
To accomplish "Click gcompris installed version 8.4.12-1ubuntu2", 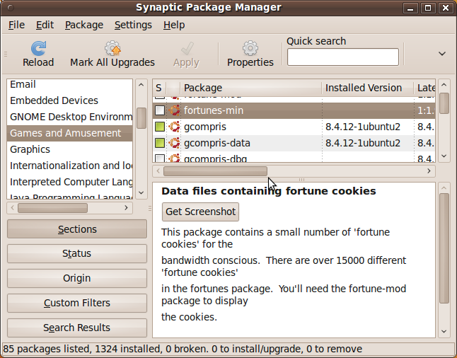I will (x=363, y=127).
